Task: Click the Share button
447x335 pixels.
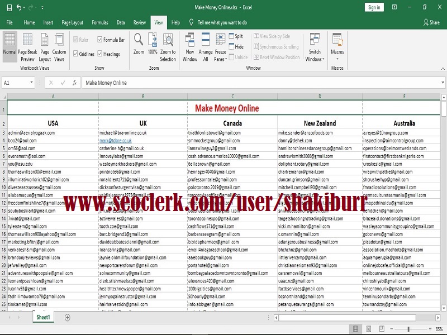Action: click(x=431, y=22)
